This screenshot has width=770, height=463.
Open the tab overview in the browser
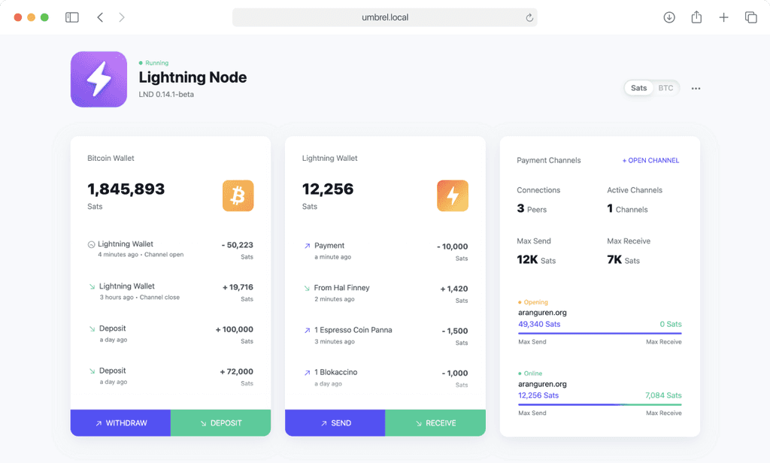[751, 17]
